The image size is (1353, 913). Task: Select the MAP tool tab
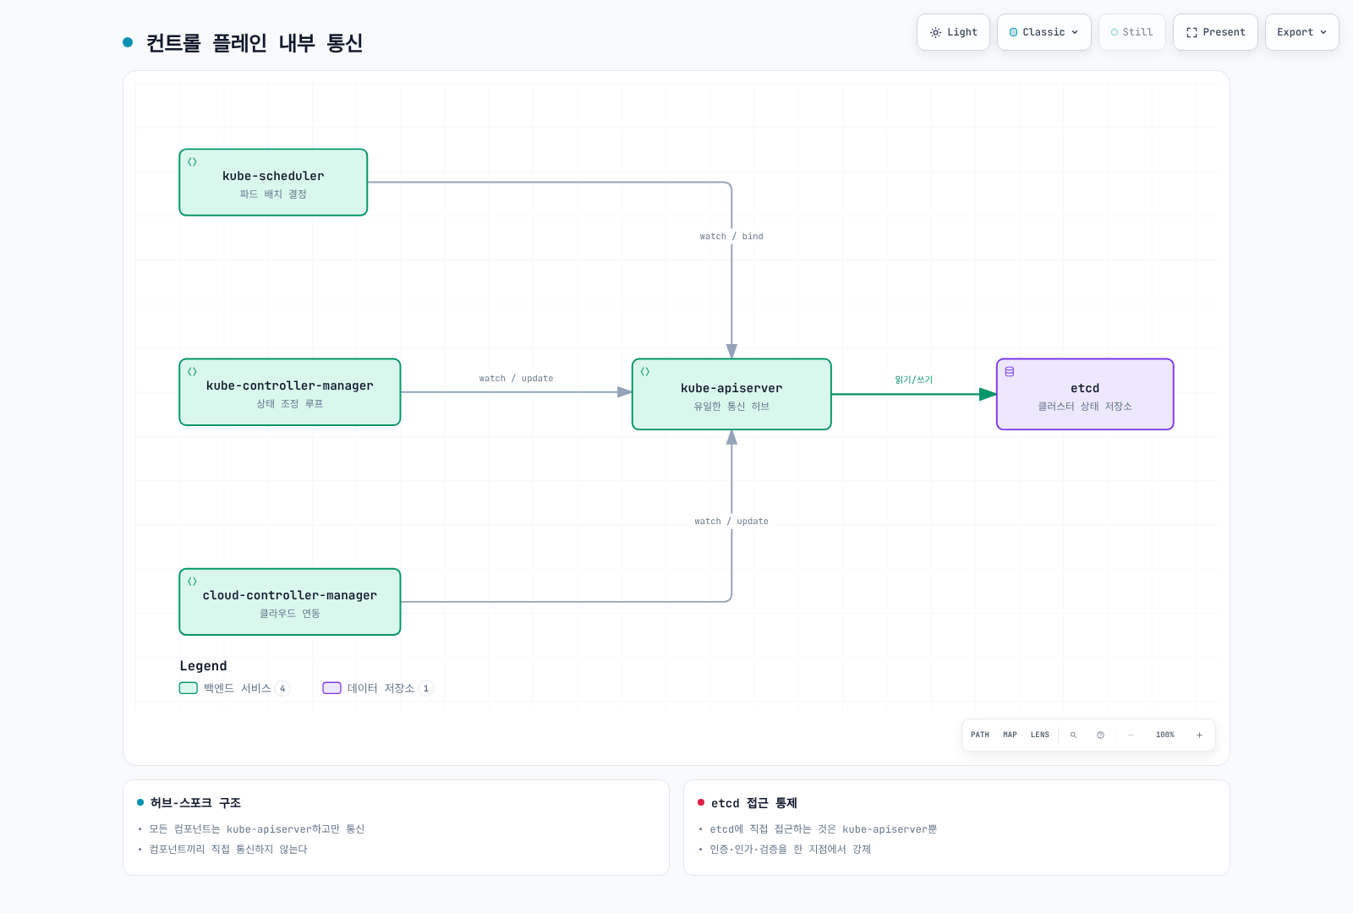[1010, 735]
